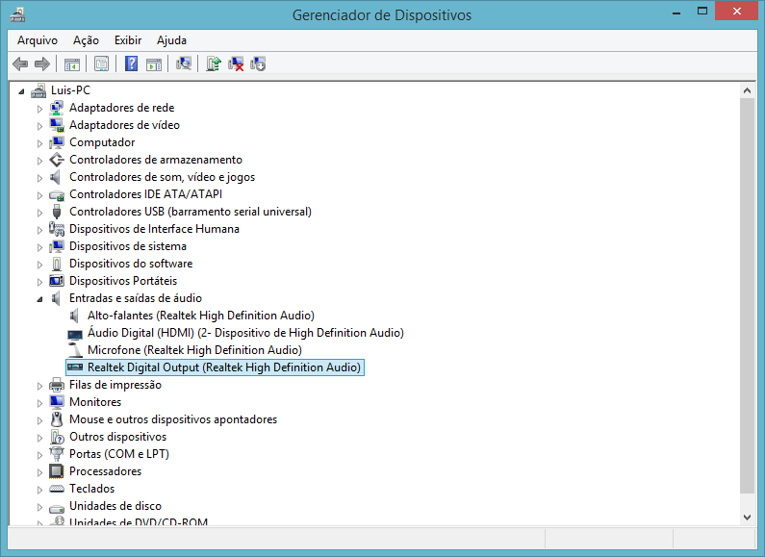
Task: Click the Unidades de disco drive icon
Action: (x=57, y=508)
